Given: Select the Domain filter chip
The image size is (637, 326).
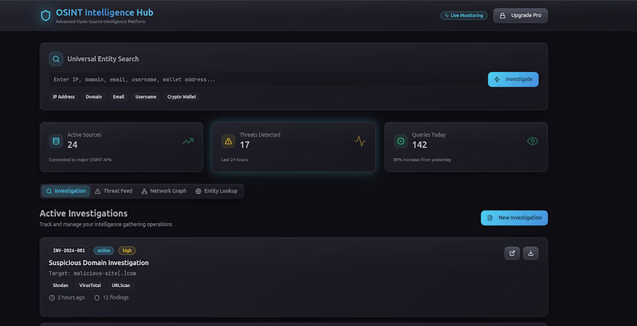Looking at the screenshot, I should point(94,97).
